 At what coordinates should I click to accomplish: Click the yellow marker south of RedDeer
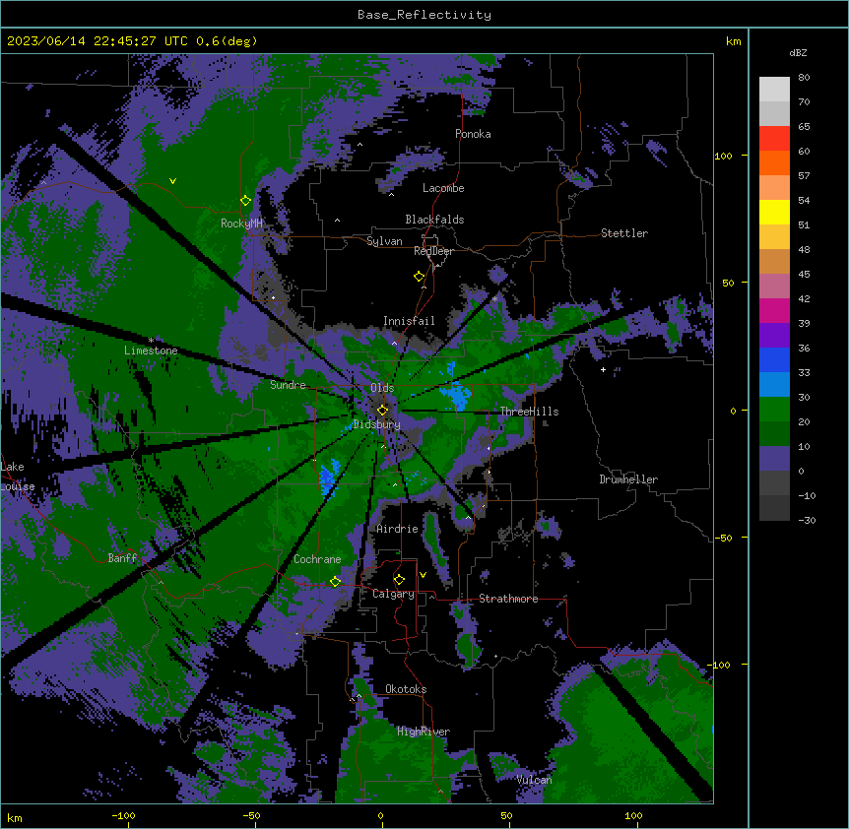pyautogui.click(x=419, y=276)
